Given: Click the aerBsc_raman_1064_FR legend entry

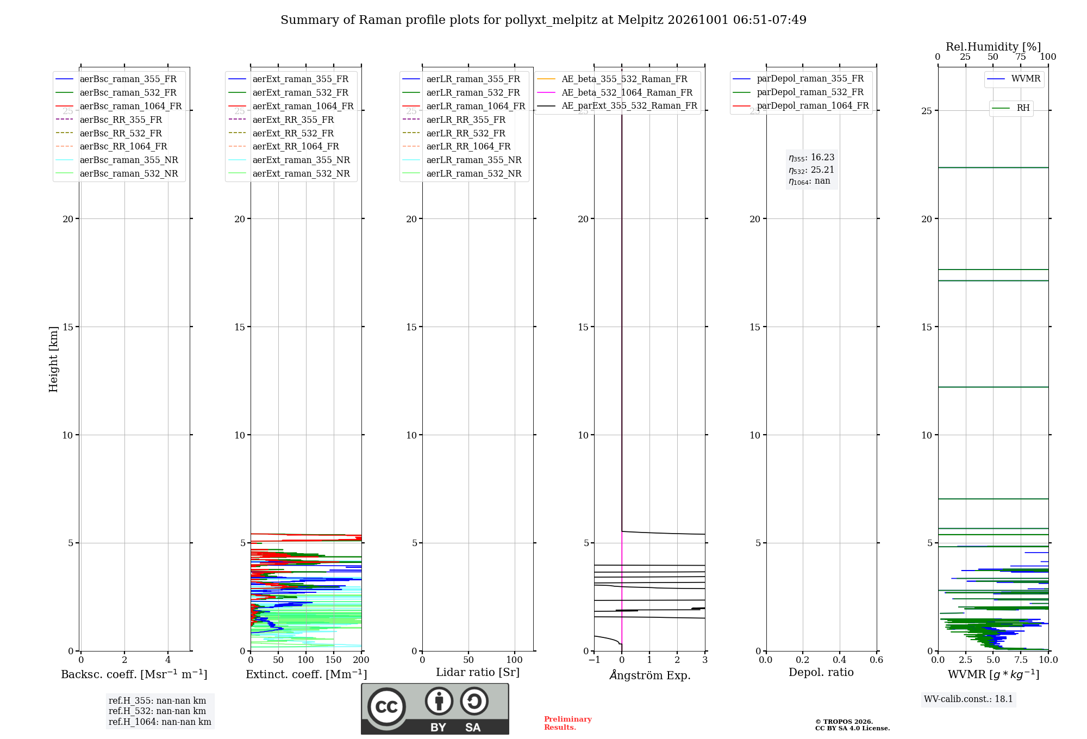Looking at the screenshot, I should (x=118, y=106).
